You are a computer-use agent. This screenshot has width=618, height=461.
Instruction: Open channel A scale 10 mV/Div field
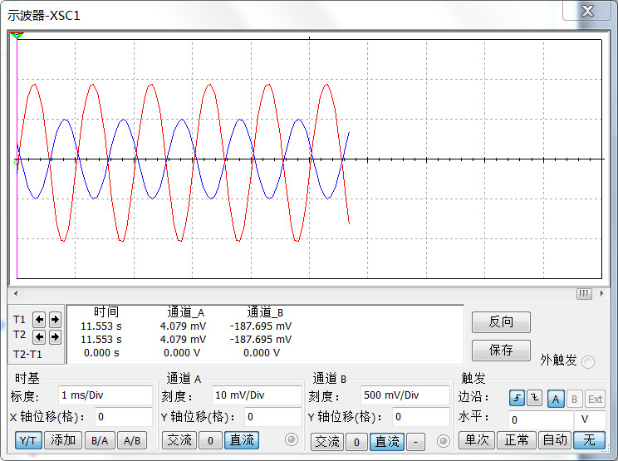254,395
